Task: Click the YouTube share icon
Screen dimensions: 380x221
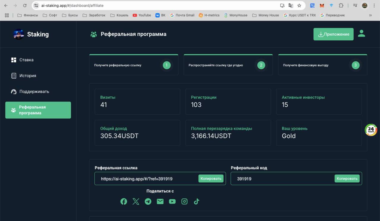Action: click(x=172, y=201)
